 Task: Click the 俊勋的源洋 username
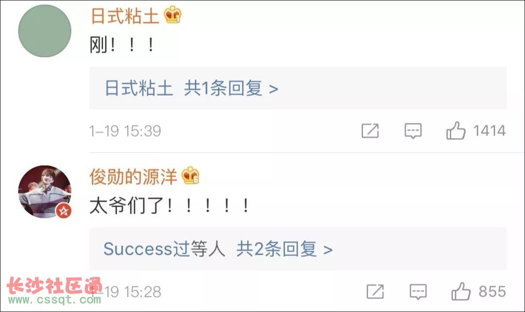coord(133,177)
